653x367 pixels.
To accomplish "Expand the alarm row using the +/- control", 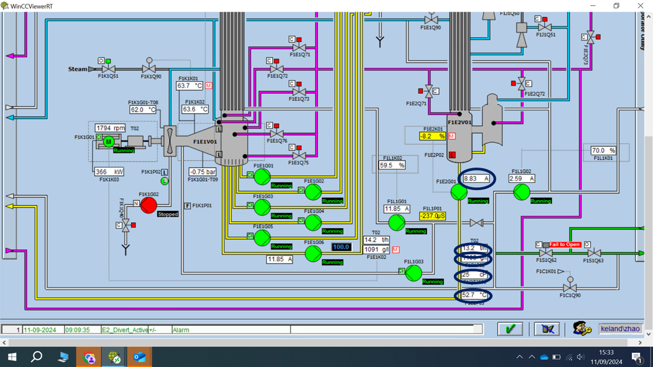I will click(152, 330).
